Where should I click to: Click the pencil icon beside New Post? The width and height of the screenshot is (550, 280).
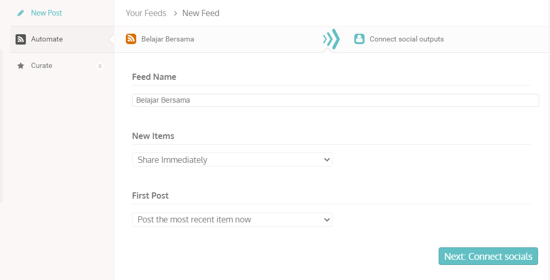pyautogui.click(x=21, y=13)
